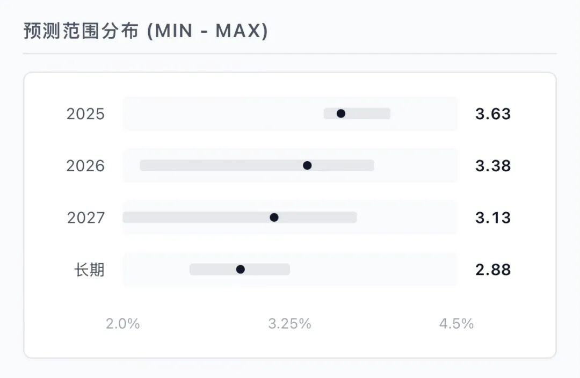Click the 2027 median dot marker
Viewport: 580px width, 378px height.
(x=274, y=217)
